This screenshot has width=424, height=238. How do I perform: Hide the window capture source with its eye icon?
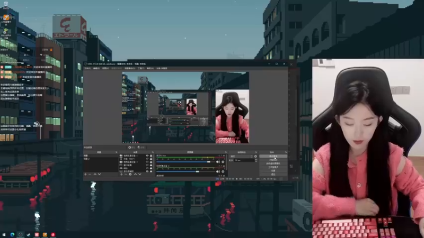(x=147, y=165)
